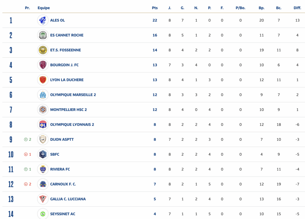Click the LYON LA DUCHERE red crest

(43, 80)
